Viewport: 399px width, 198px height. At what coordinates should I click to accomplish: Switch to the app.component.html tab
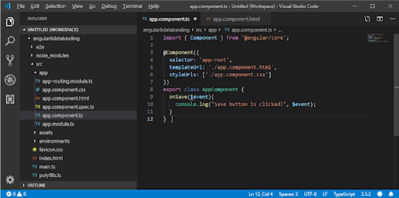tap(236, 19)
